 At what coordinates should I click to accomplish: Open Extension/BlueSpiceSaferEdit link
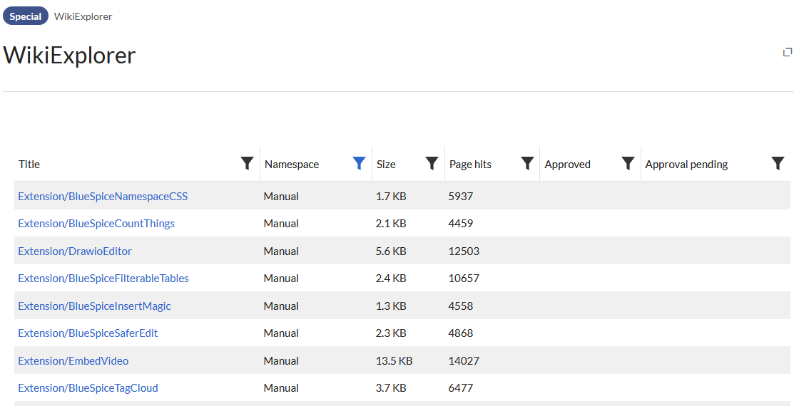88,333
